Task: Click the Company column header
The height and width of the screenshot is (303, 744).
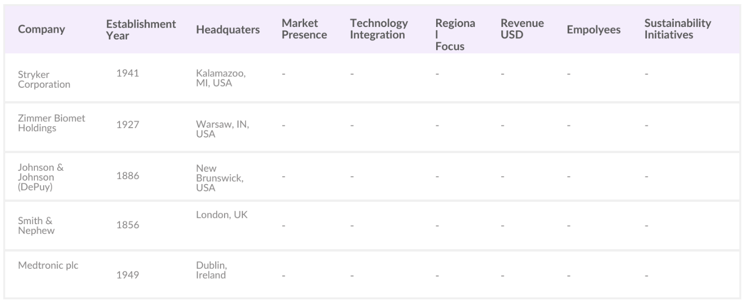Action: point(42,30)
